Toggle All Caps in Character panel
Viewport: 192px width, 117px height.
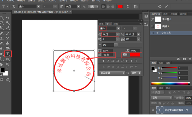pos(113,61)
